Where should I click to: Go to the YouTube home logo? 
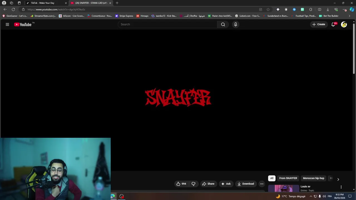[23, 24]
